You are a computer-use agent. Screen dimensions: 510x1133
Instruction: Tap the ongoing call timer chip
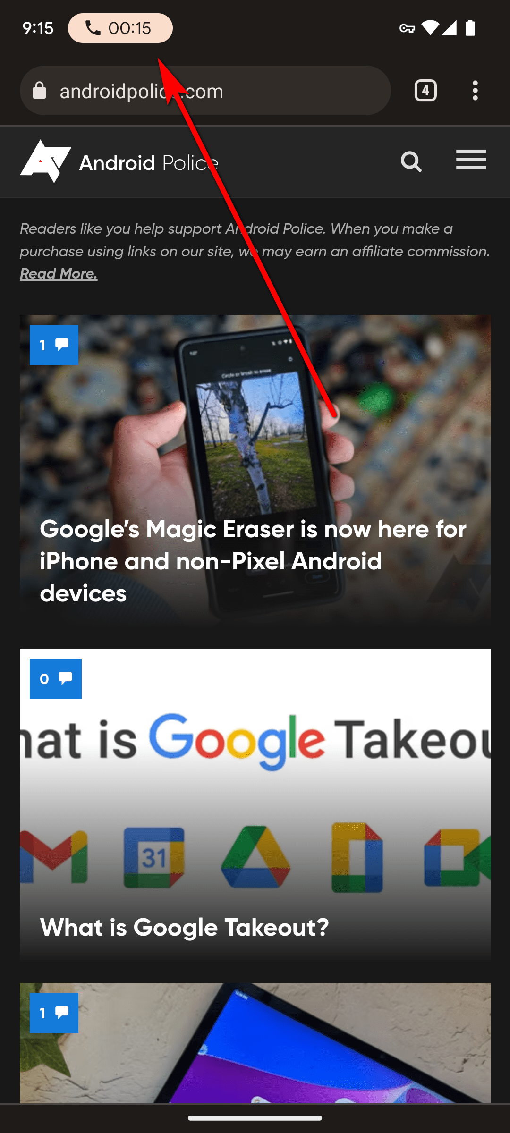[120, 28]
